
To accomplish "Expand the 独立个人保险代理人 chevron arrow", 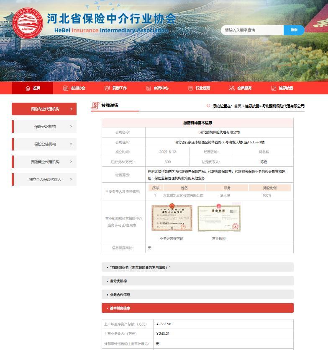I will click(x=71, y=179).
